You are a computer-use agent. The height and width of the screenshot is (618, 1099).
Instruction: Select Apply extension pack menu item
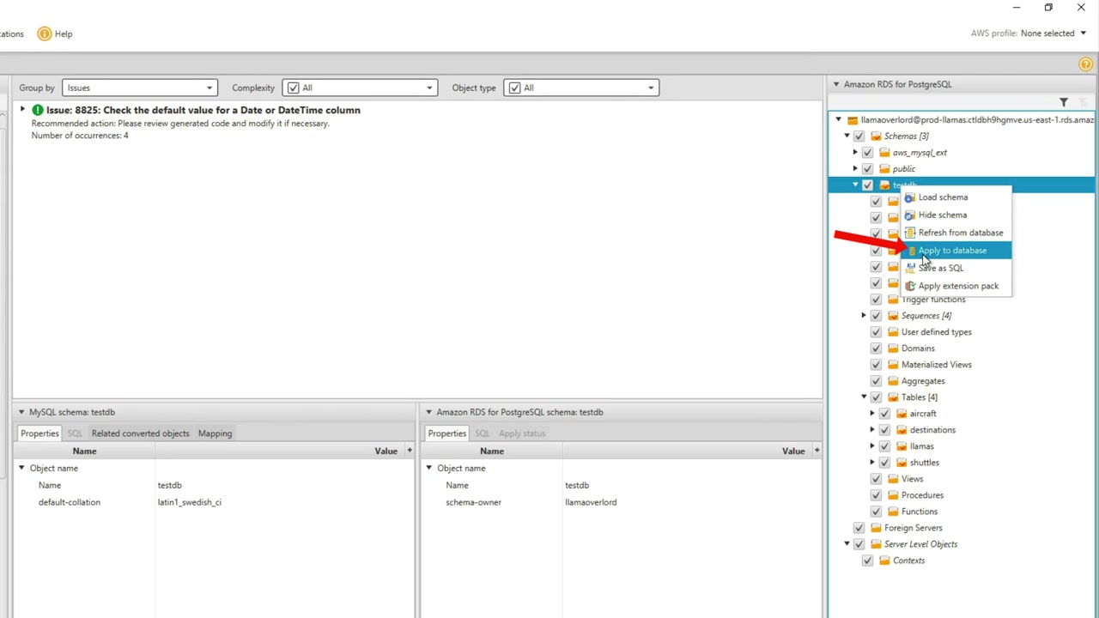(x=956, y=286)
